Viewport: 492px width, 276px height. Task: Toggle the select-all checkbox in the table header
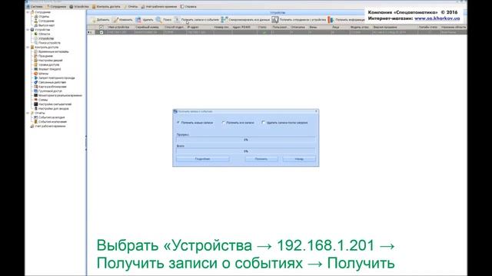(x=101, y=28)
